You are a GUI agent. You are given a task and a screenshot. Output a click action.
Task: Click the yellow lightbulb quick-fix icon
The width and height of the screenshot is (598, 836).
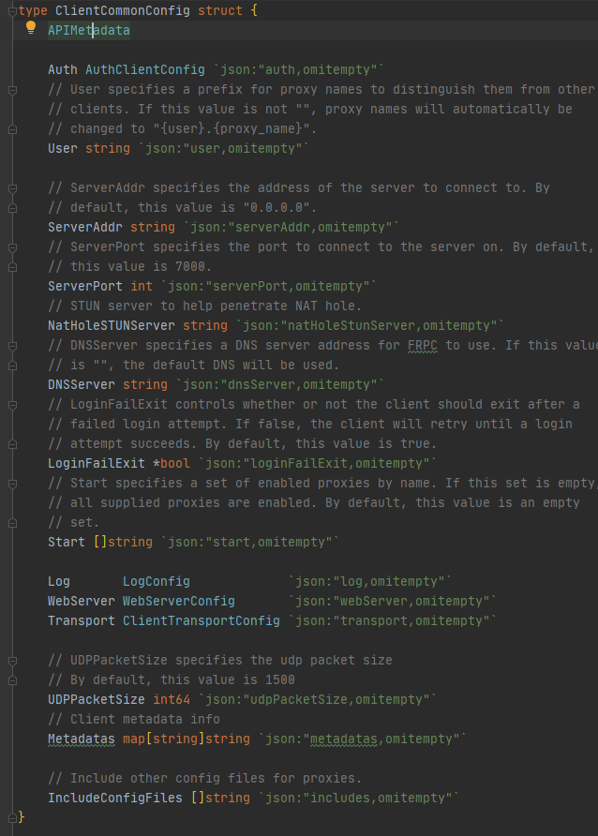[30, 27]
